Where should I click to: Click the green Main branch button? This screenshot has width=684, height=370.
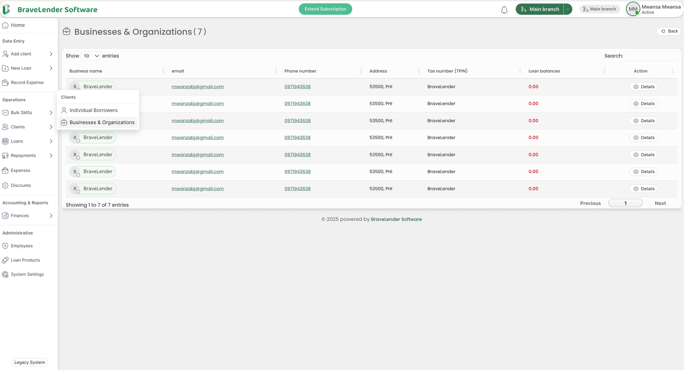540,9
